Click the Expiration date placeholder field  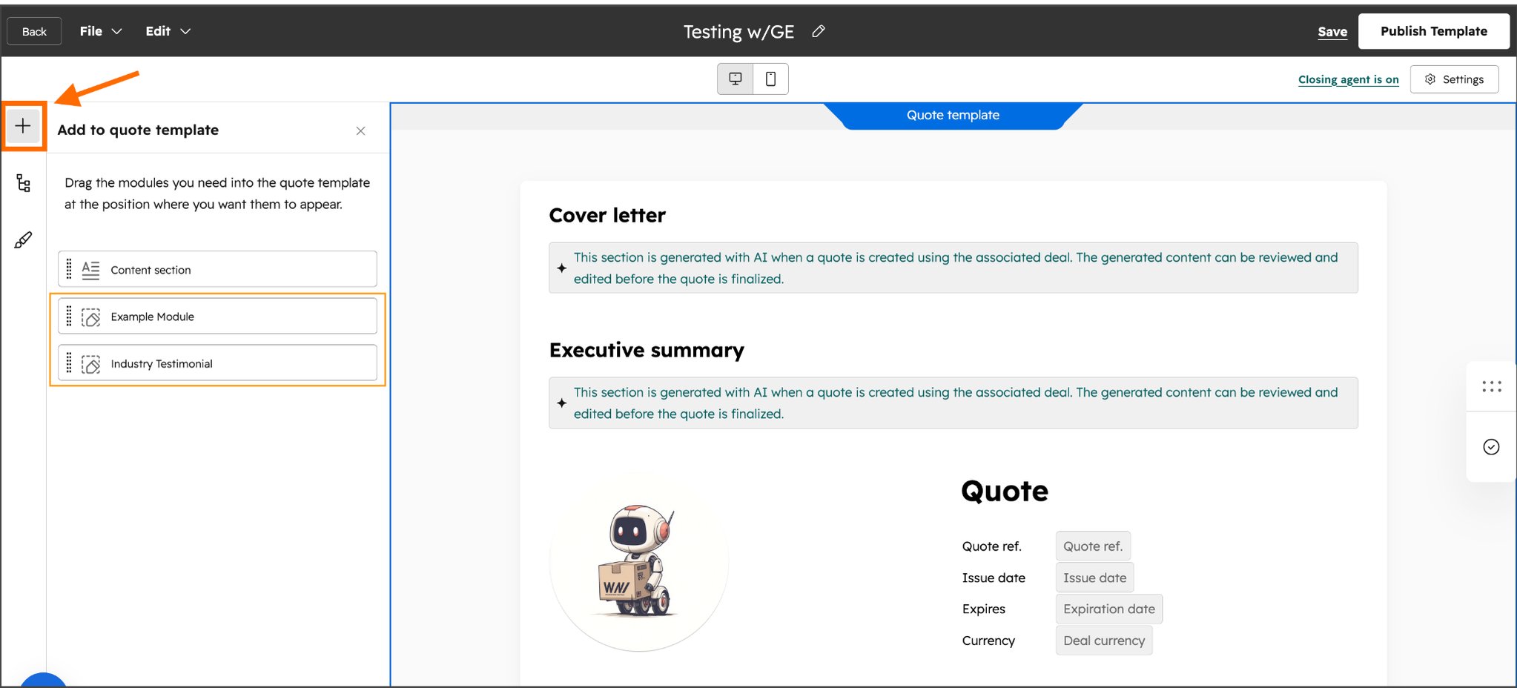pos(1109,609)
